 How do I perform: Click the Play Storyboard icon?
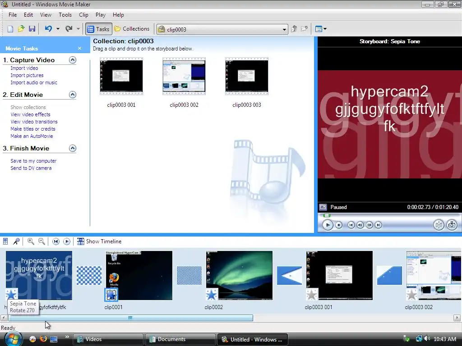pos(67,241)
